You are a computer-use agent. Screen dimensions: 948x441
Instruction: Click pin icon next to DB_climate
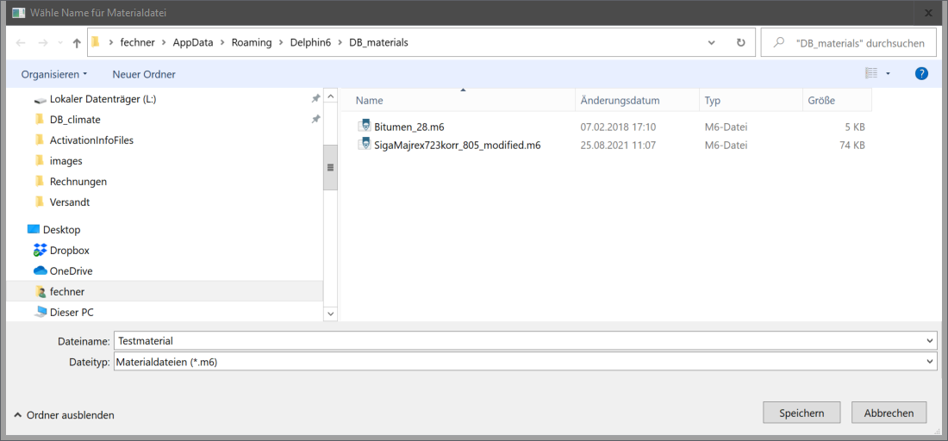coord(315,119)
